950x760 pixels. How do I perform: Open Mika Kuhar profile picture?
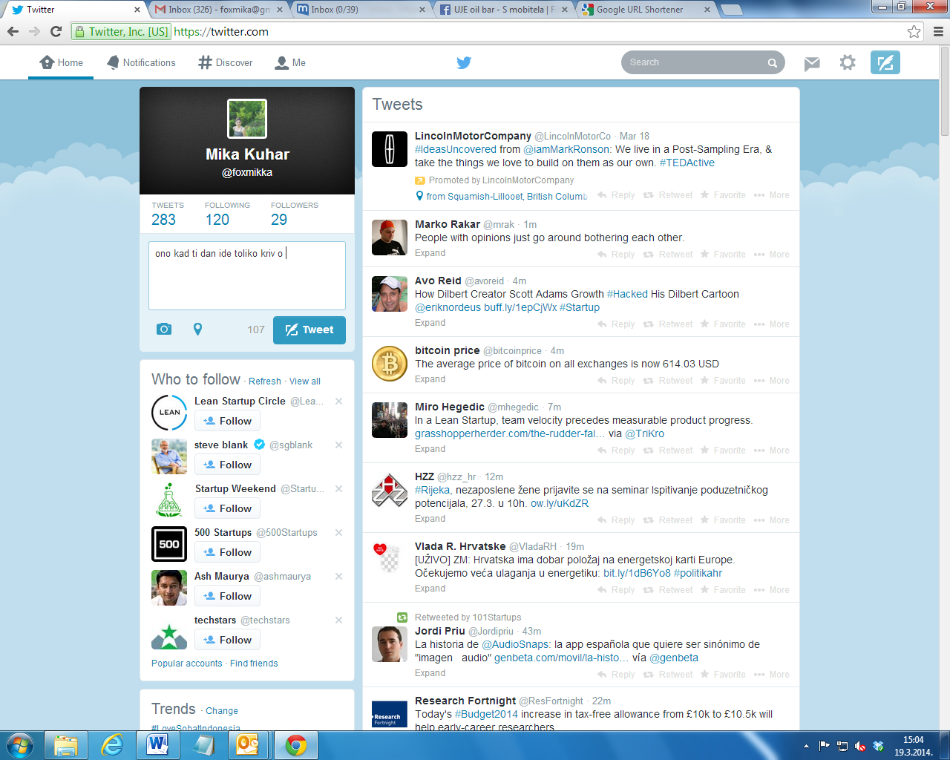pyautogui.click(x=247, y=119)
